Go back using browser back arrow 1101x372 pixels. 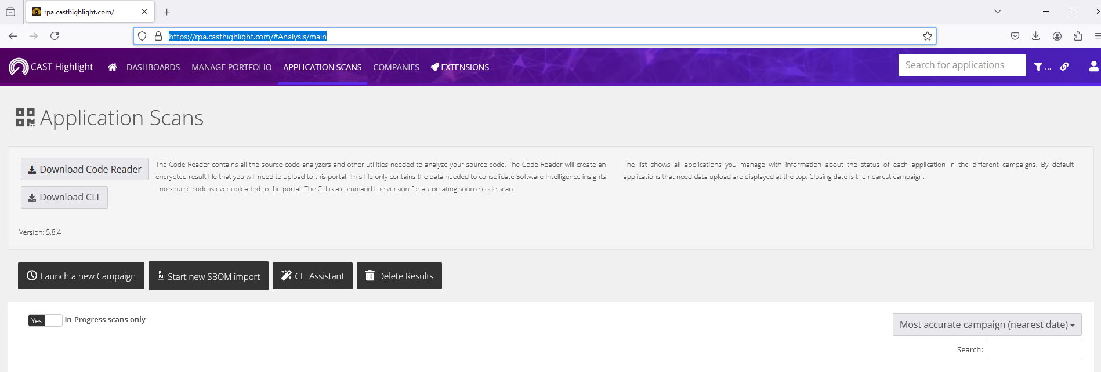13,36
